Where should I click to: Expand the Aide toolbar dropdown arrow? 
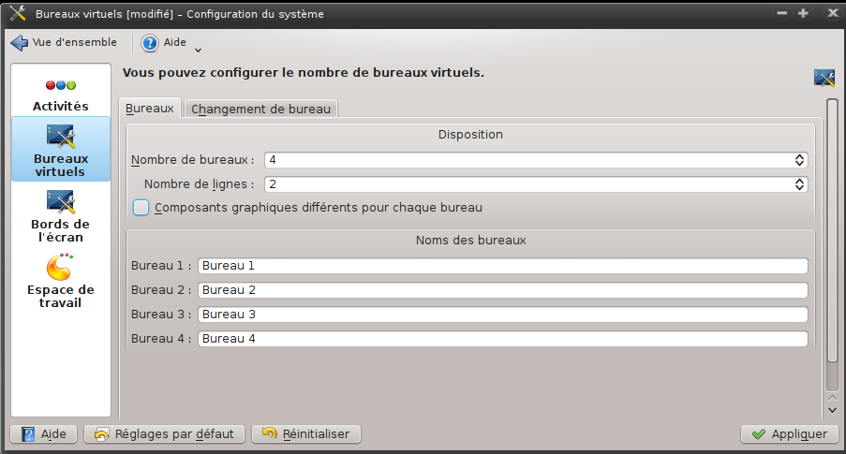pos(198,51)
